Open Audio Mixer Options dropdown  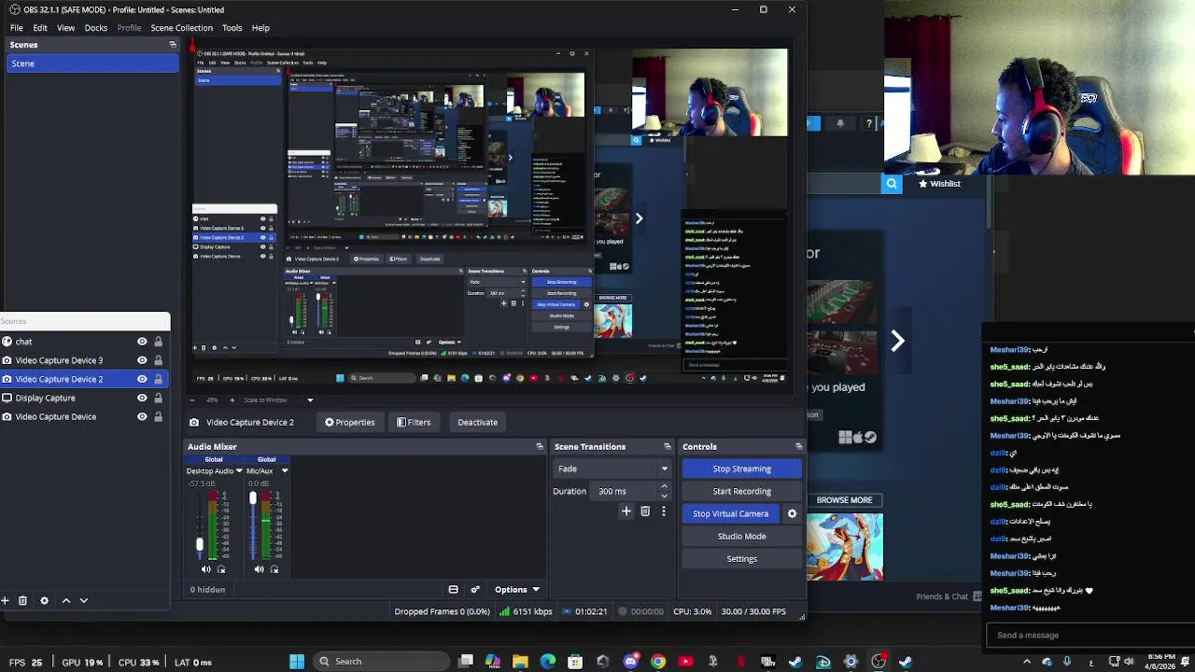click(x=516, y=590)
